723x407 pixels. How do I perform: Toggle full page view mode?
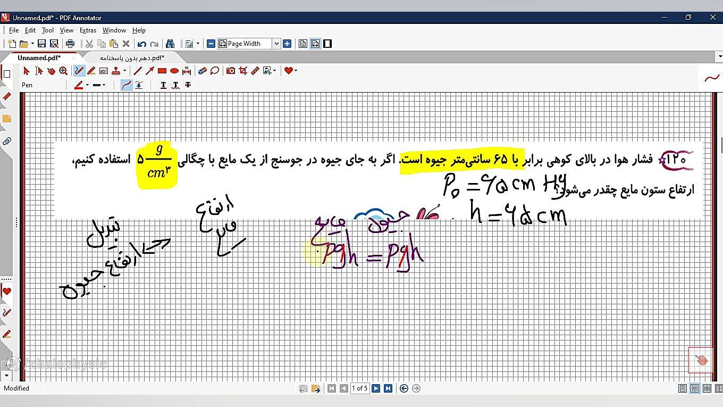[303, 44]
